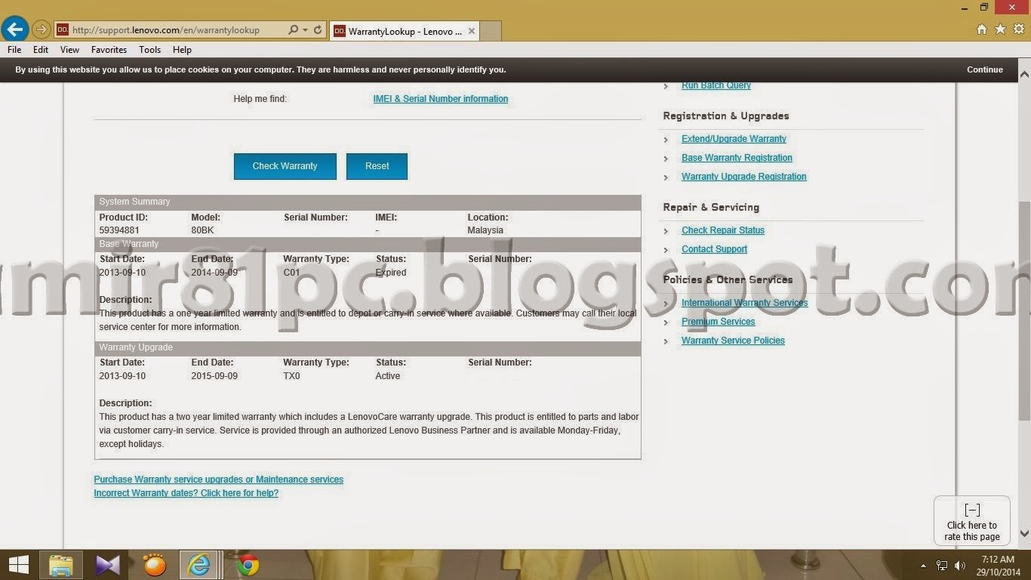1031x580 pixels.
Task: Open IMEI & Serial Number information link
Action: [x=440, y=99]
